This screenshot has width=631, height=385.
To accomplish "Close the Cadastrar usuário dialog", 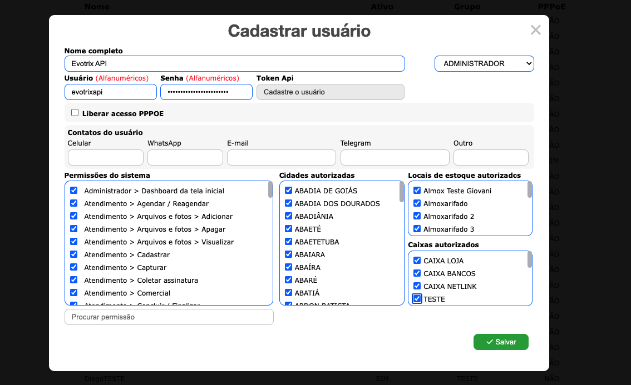I will pos(535,30).
